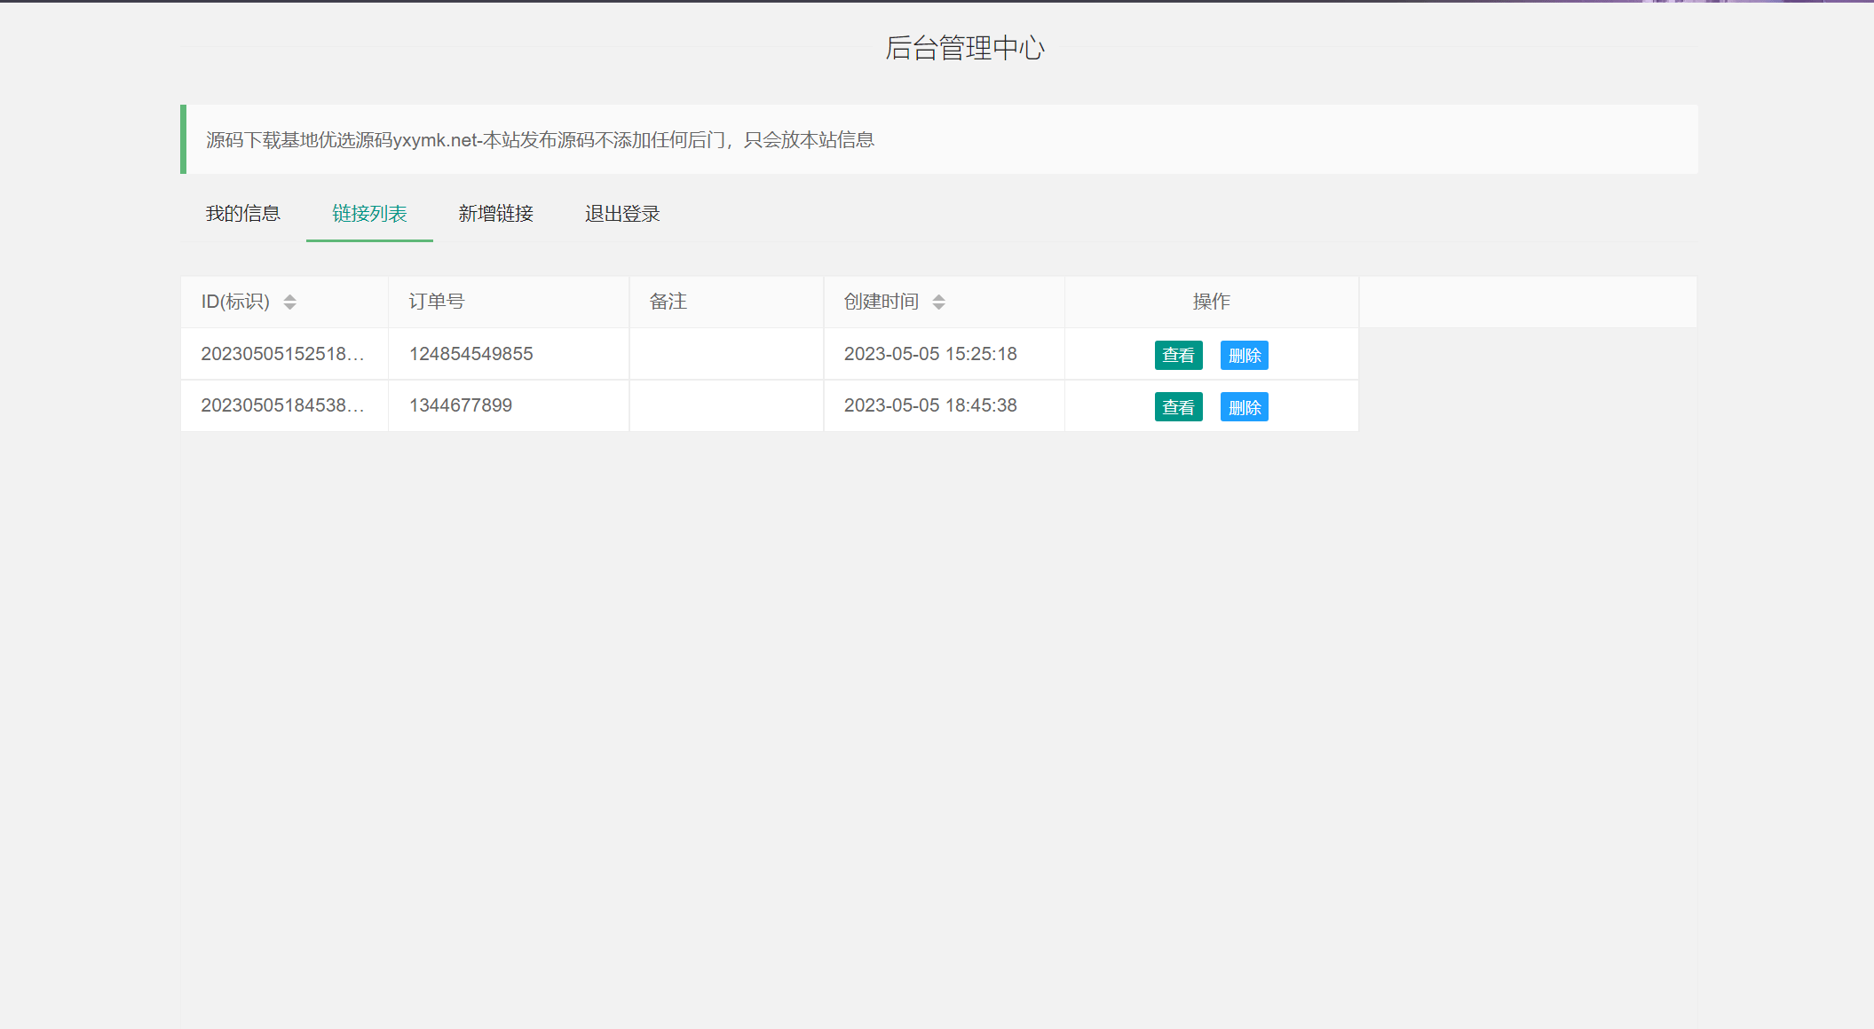This screenshot has width=1874, height=1029.
Task: Click the 创建时间 column header
Action: [x=881, y=302]
